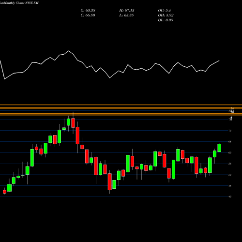This screenshot has width=242, height=242.
Task: Click the highest peak of the white line chart
Action: click(68, 51)
